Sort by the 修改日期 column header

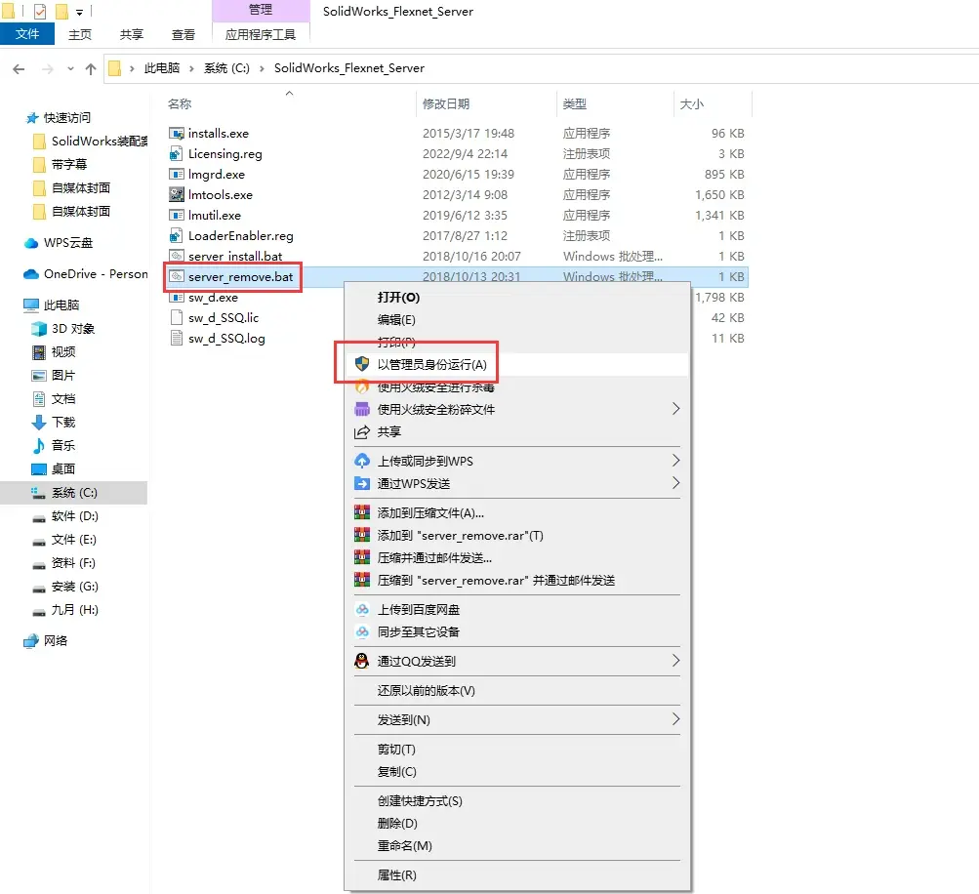[x=446, y=104]
